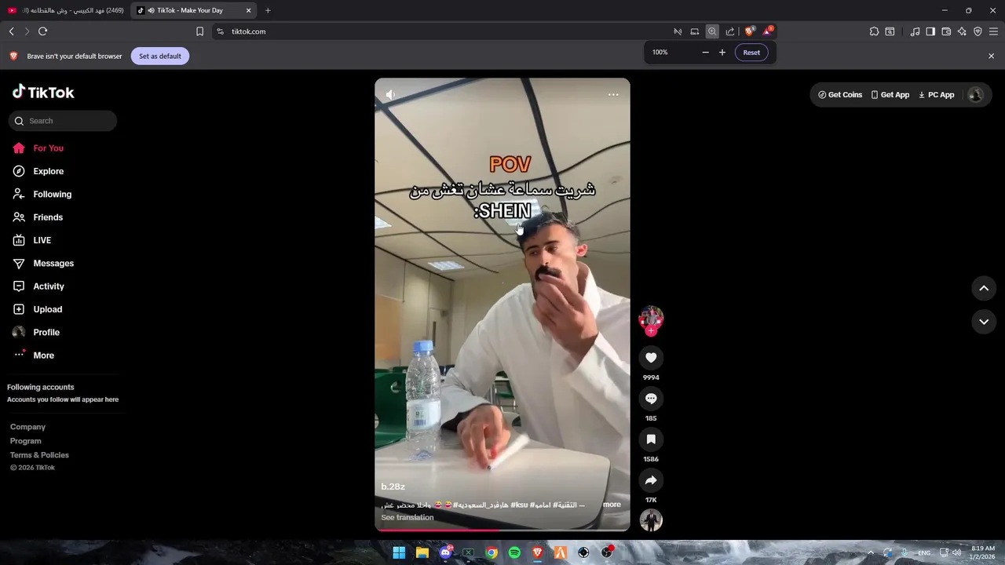Click the PC App download button
This screenshot has width=1005, height=565.
(937, 95)
